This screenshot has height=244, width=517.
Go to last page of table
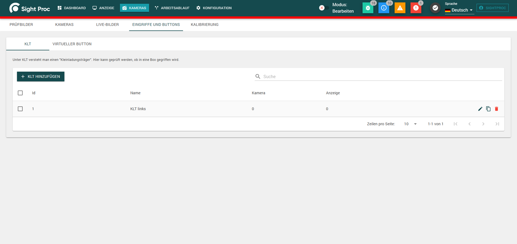pos(497,124)
